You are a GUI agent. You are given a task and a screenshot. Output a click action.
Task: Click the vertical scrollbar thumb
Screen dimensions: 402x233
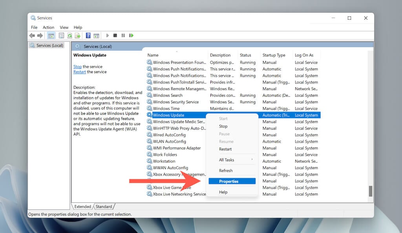370,191
